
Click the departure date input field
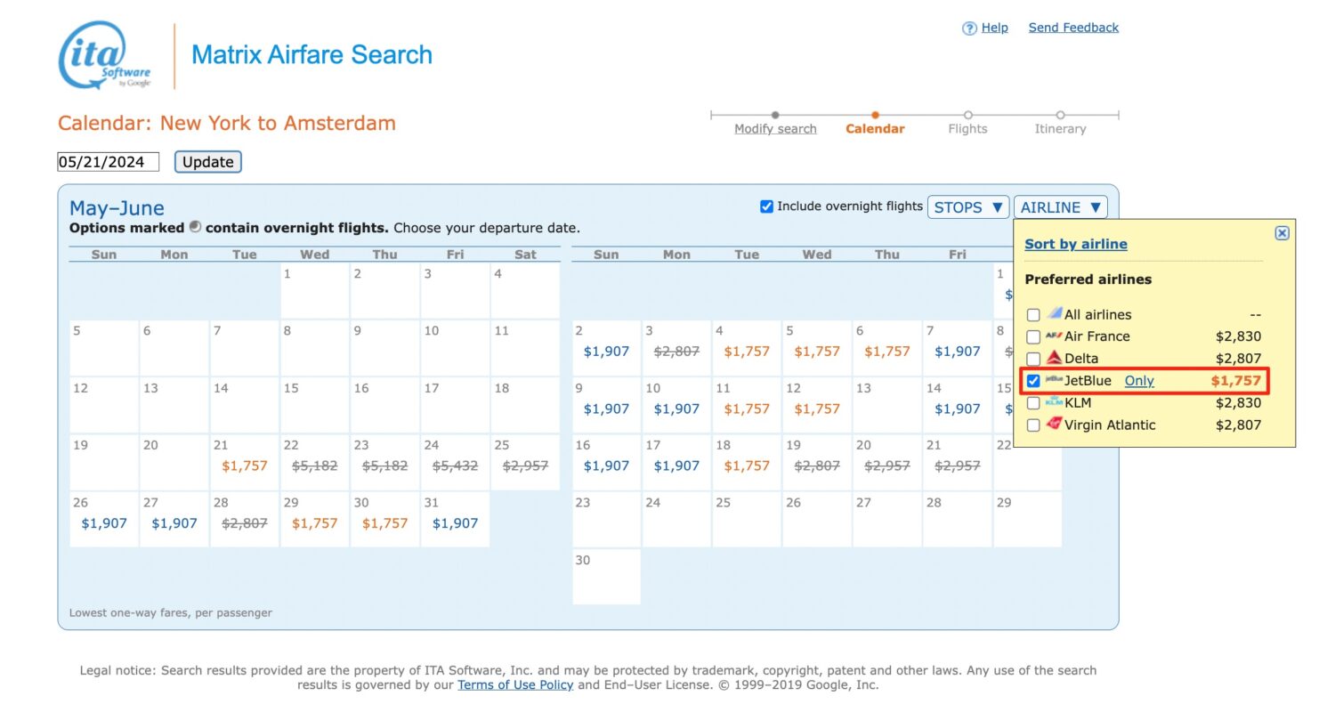click(107, 161)
